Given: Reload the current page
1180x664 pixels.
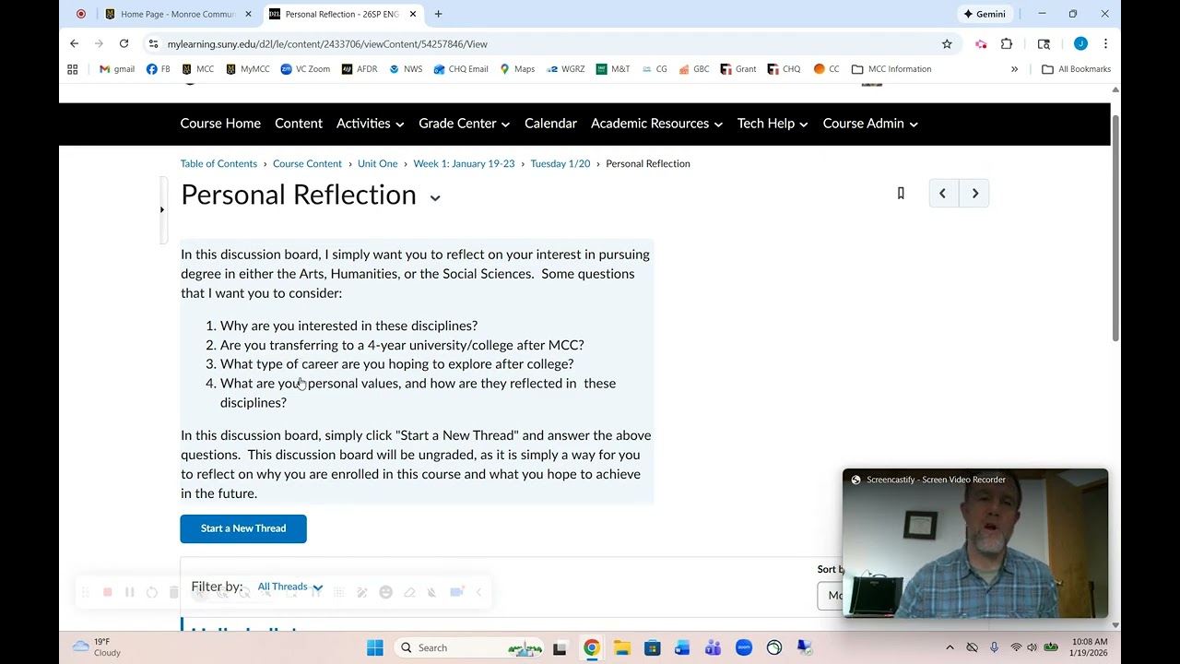Looking at the screenshot, I should click(124, 43).
